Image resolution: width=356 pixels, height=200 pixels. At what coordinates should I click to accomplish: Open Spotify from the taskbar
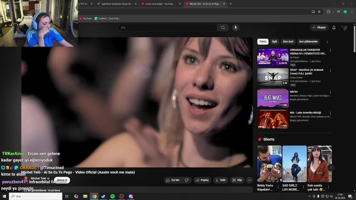[112, 196]
